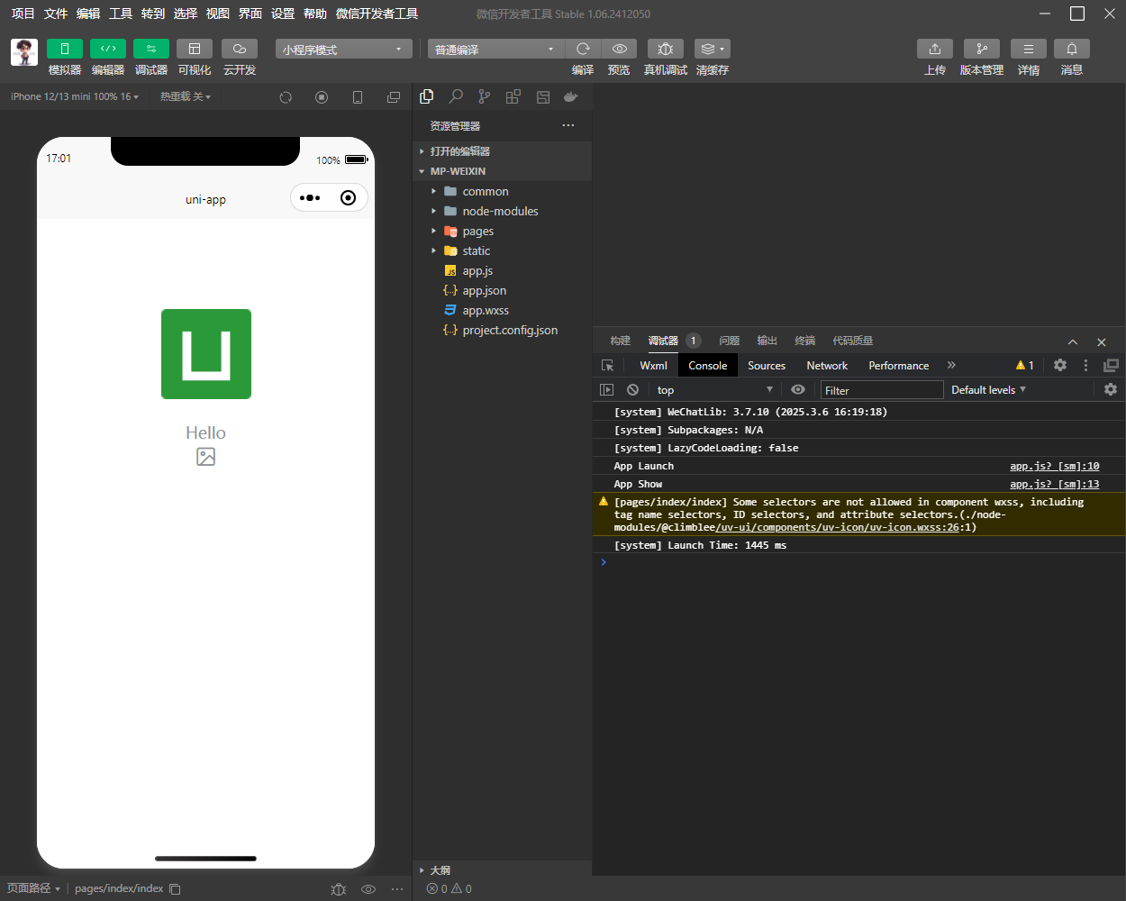Toggle the 编辑器 editor panel button
This screenshot has height=901, width=1126.
(x=108, y=49)
